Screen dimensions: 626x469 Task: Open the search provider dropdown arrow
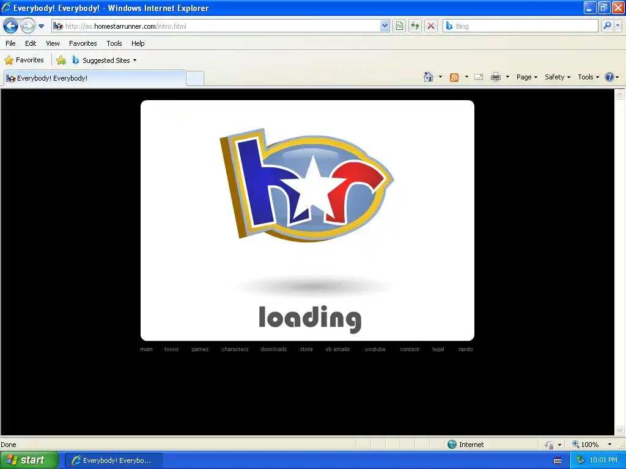point(617,26)
